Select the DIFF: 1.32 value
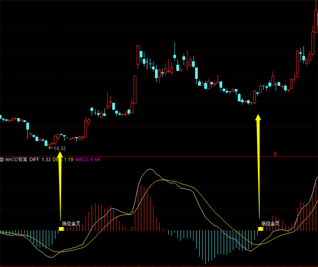Image resolution: width=318 pixels, height=267 pixels. click(40, 159)
